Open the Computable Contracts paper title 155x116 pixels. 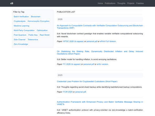(x=100, y=27)
